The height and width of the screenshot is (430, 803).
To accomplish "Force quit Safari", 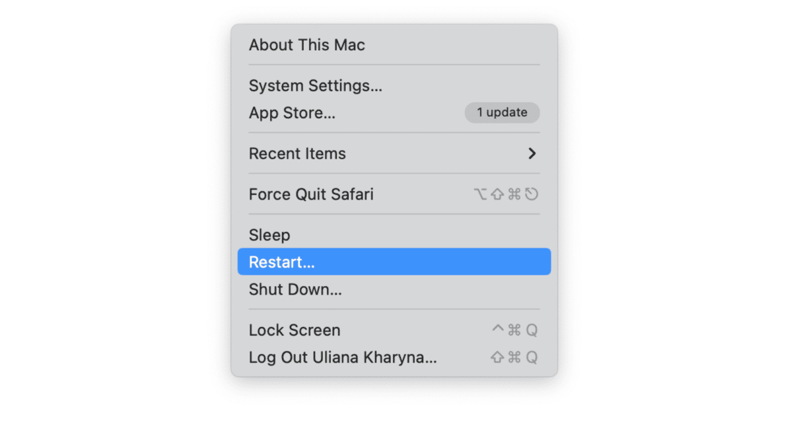I will [x=311, y=194].
